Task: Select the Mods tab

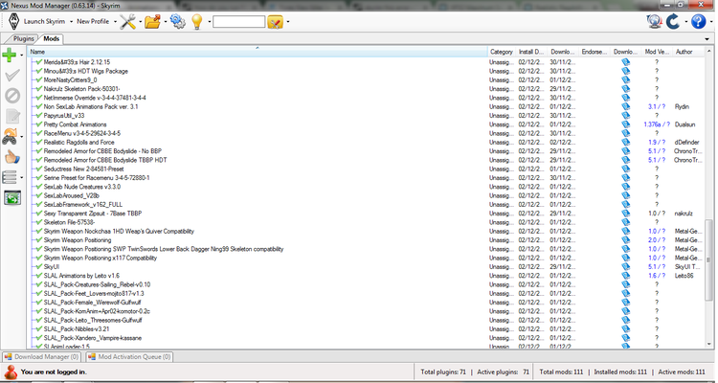Action: (51, 39)
